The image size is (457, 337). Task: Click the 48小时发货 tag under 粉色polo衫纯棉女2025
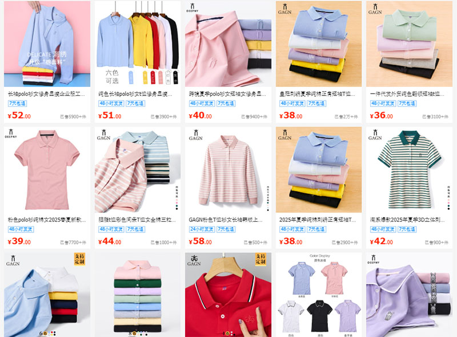coord(21,229)
